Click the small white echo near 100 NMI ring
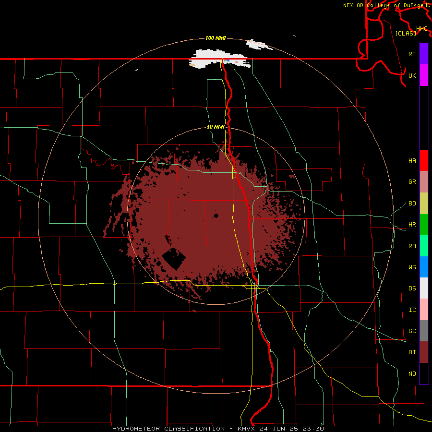Image resolution: width=432 pixels, height=432 pixels. (x=259, y=45)
